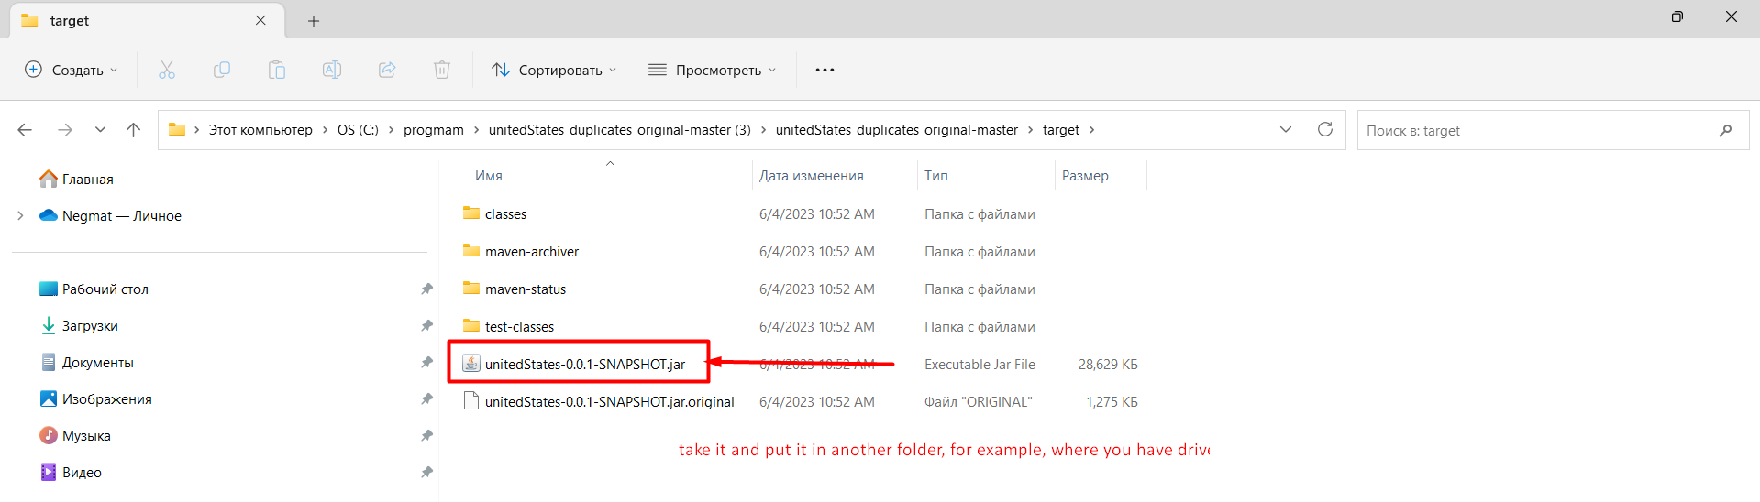This screenshot has width=1760, height=502.
Task: Refresh the folder with the reload icon
Action: (1324, 130)
